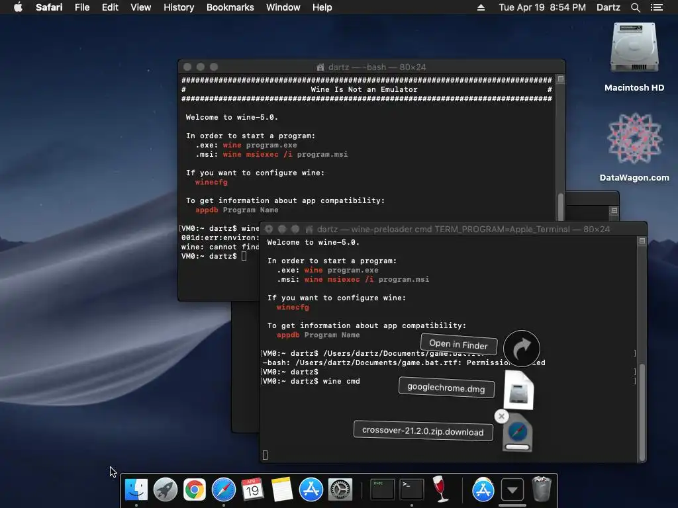Viewport: 678px width, 508px height.
Task: Open the File menu
Action: [x=81, y=7]
